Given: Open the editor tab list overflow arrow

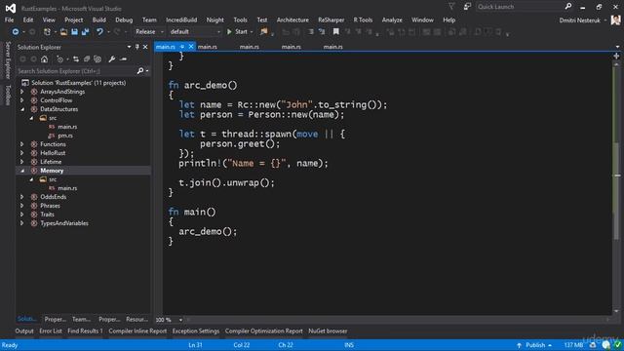Looking at the screenshot, I should (x=617, y=47).
